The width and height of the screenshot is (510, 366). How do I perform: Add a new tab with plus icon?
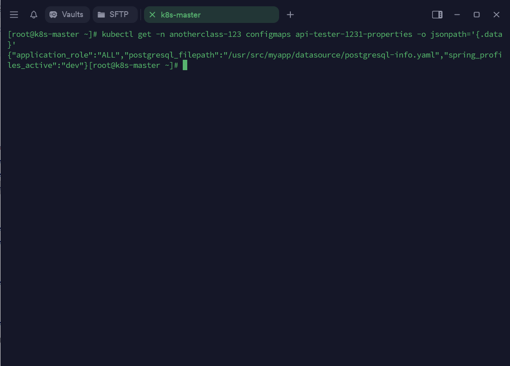pyautogui.click(x=290, y=15)
